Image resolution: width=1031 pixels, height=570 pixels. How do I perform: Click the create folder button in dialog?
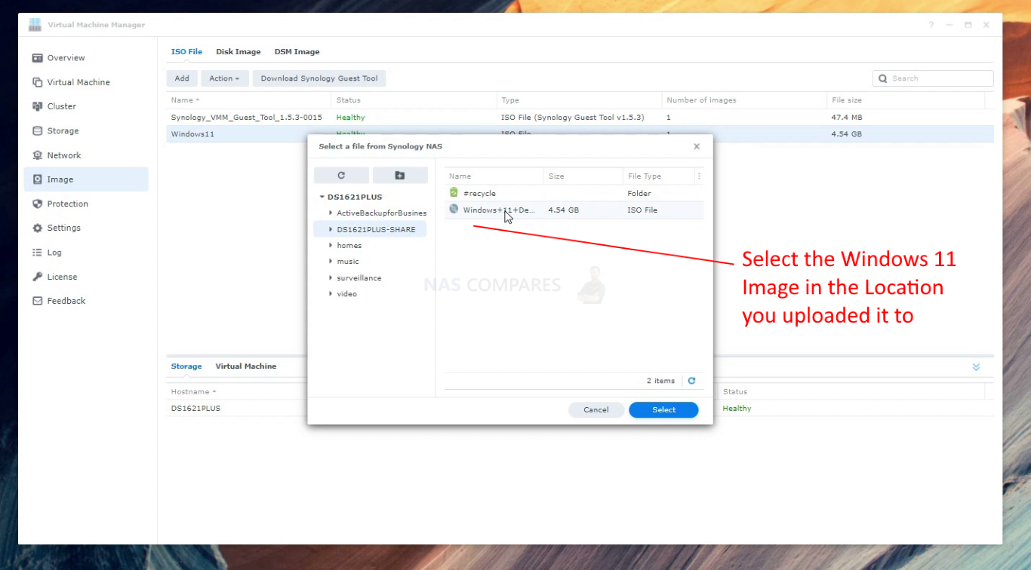[400, 176]
